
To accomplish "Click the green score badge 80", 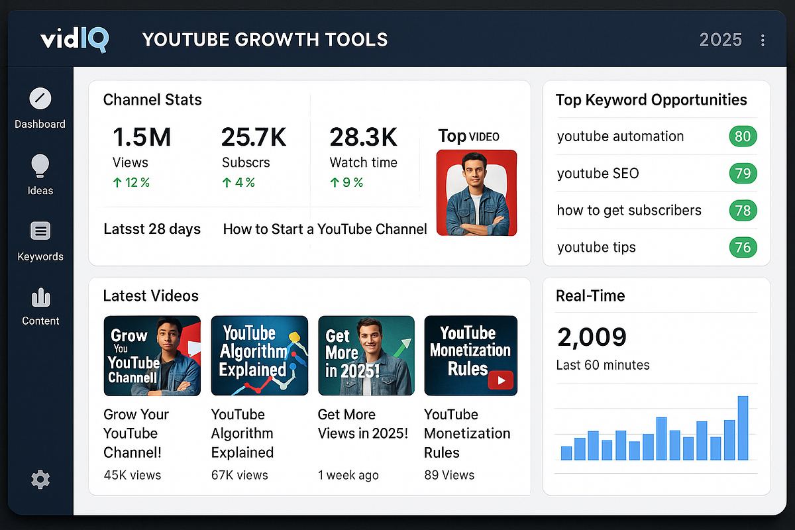I will [x=743, y=137].
